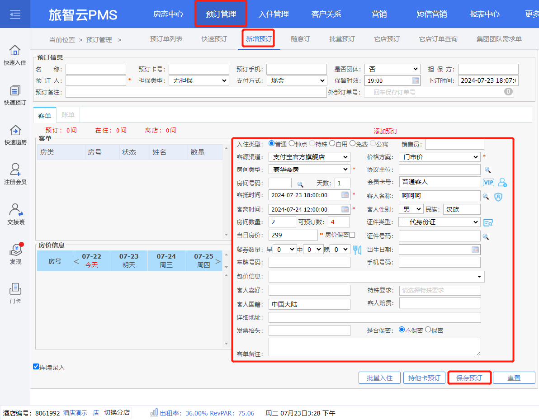Open 客源渠道 dropdown
Viewport: 539px width, 420px height.
[x=309, y=157]
